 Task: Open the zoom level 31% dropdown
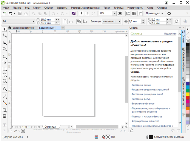(114, 13)
